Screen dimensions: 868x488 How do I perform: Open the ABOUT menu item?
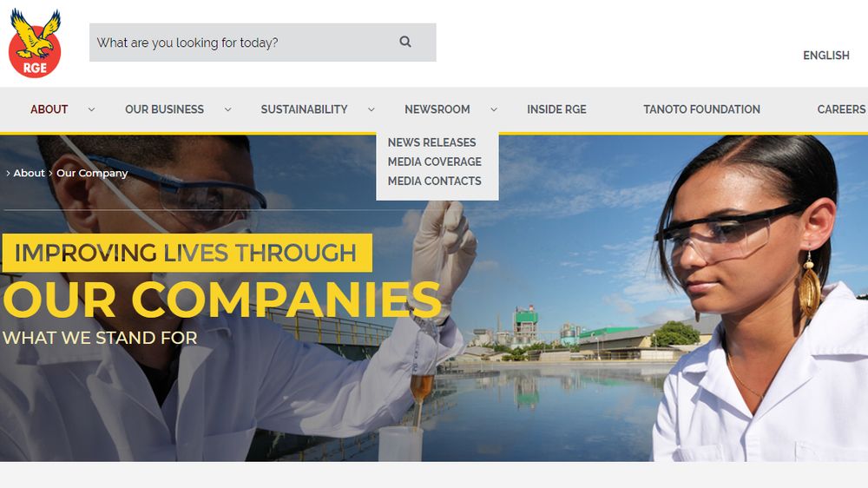click(49, 109)
